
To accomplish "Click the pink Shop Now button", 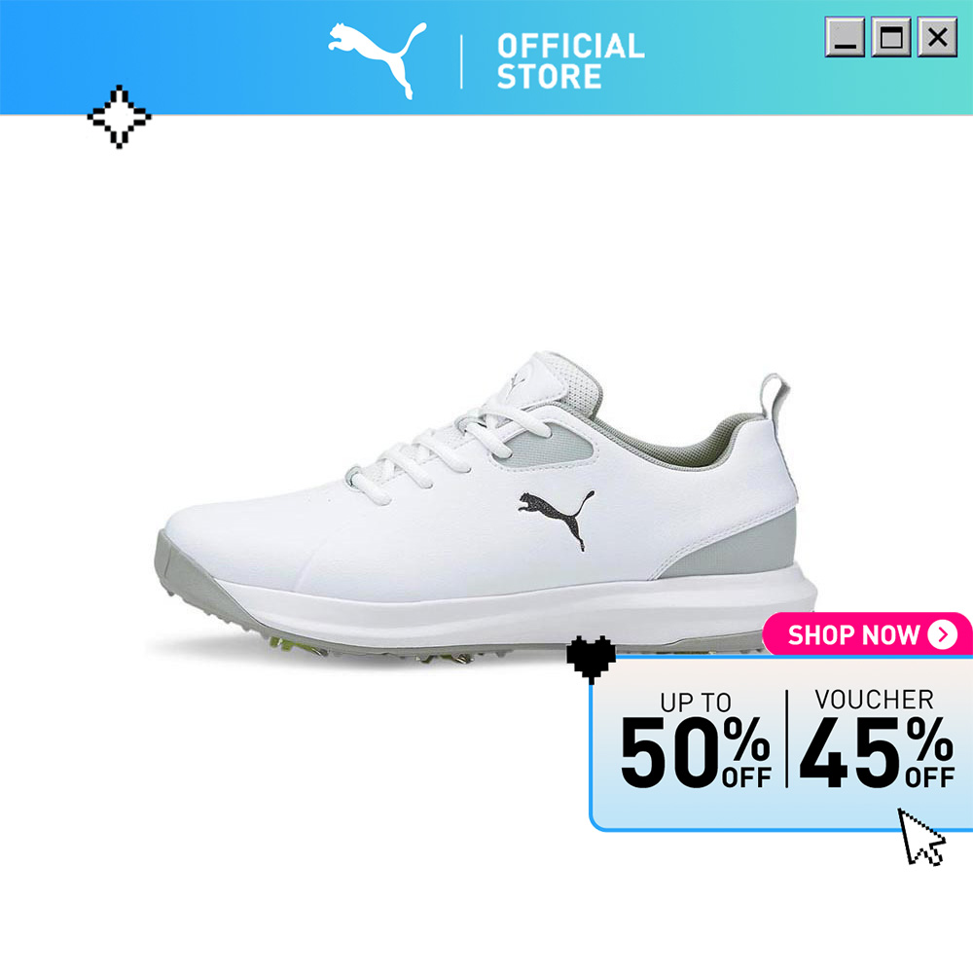I will (867, 634).
